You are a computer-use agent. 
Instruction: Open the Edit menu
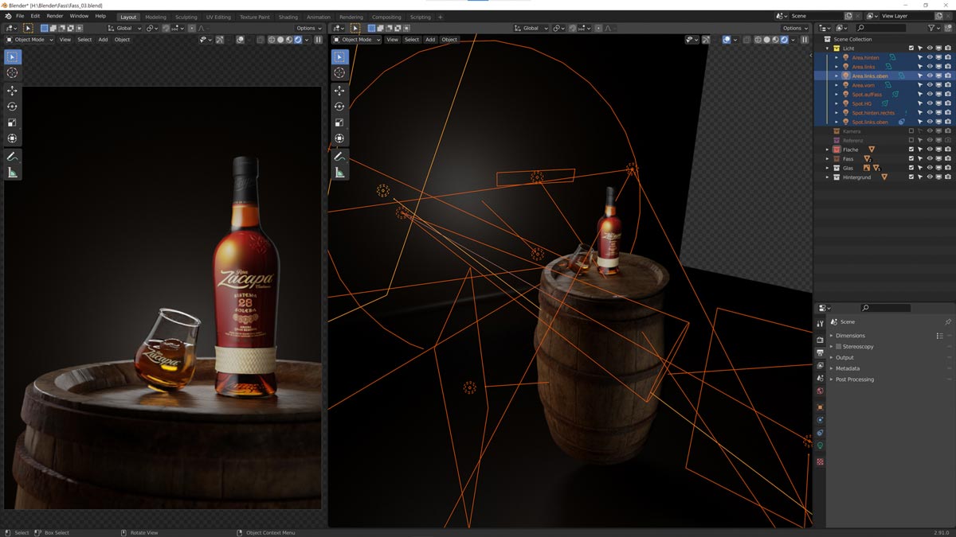[x=36, y=16]
